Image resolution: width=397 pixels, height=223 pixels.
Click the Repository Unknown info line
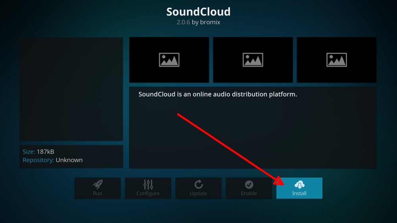pyautogui.click(x=53, y=160)
